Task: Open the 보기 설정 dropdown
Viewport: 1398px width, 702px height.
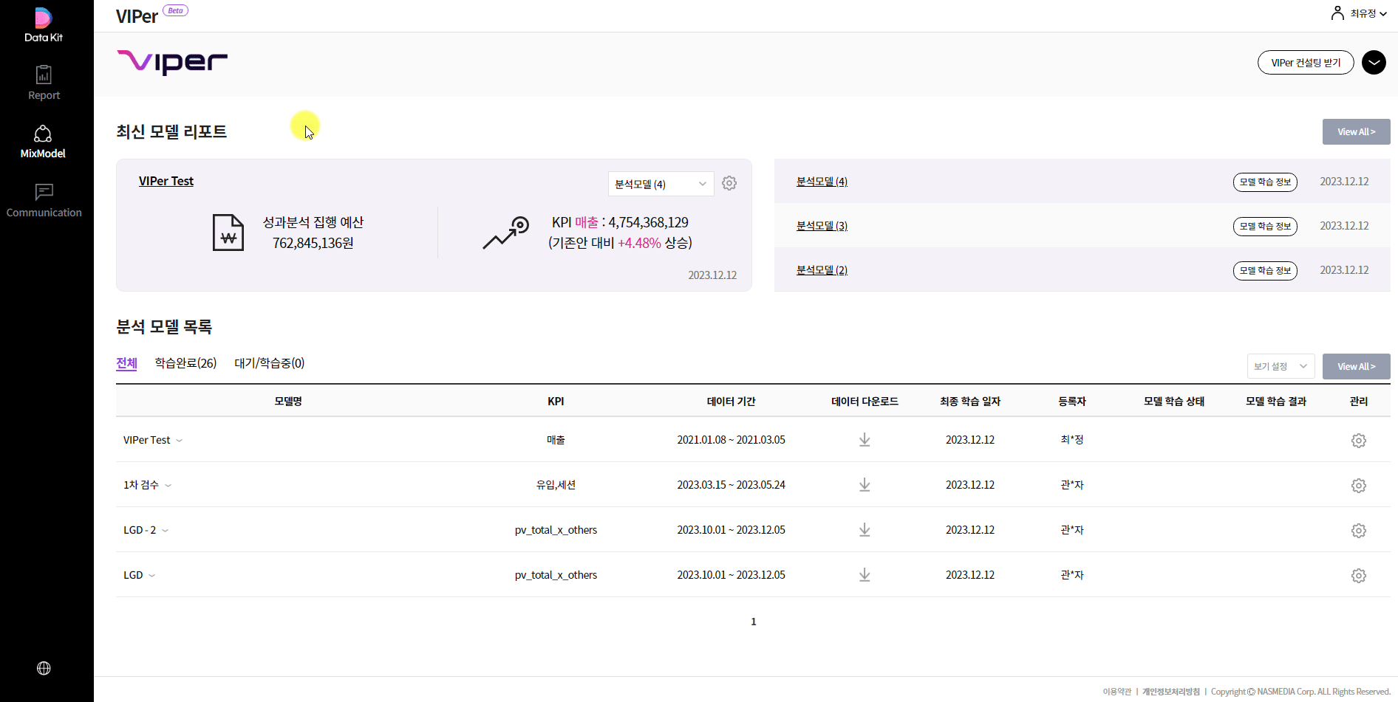Action: coord(1281,366)
